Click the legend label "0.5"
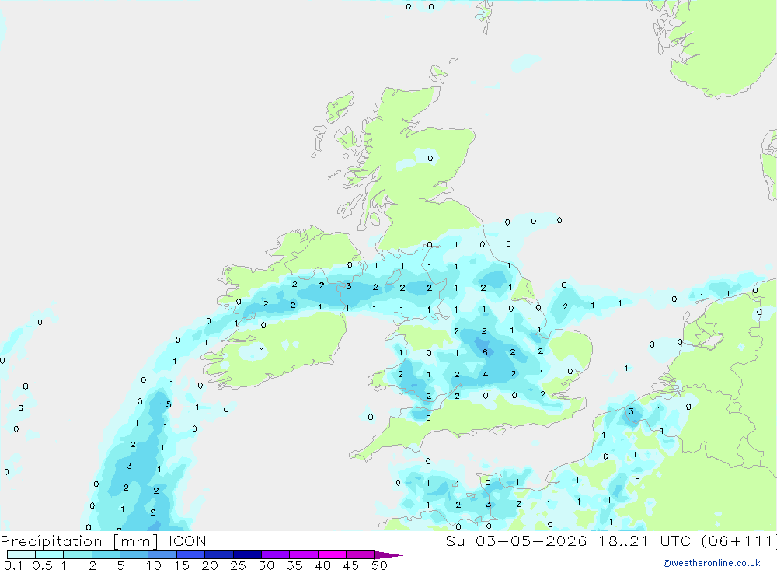777x570 pixels. click(42, 565)
